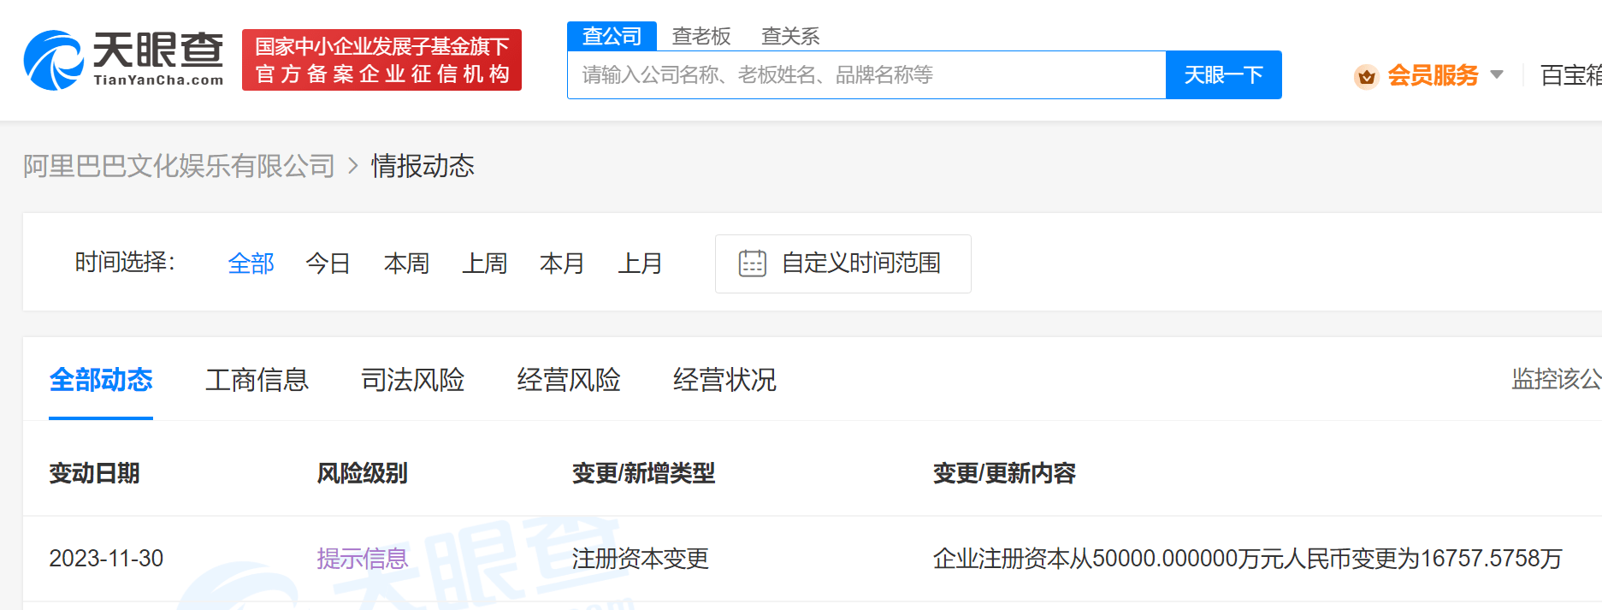Click the company search input field

pos(866,75)
